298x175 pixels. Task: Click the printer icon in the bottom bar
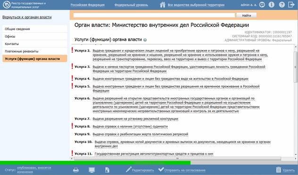76,170
